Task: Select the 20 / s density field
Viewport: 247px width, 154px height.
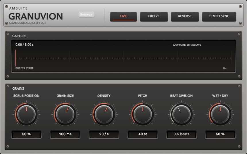Action: click(x=104, y=134)
